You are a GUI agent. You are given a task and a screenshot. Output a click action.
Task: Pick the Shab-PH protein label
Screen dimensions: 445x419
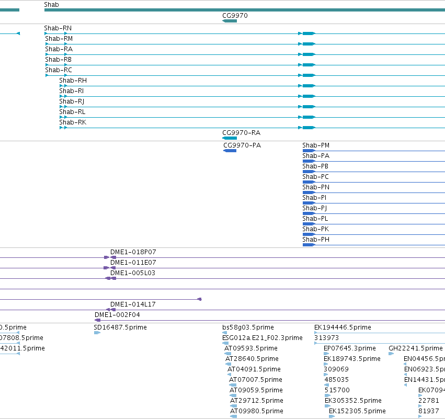coord(316,240)
